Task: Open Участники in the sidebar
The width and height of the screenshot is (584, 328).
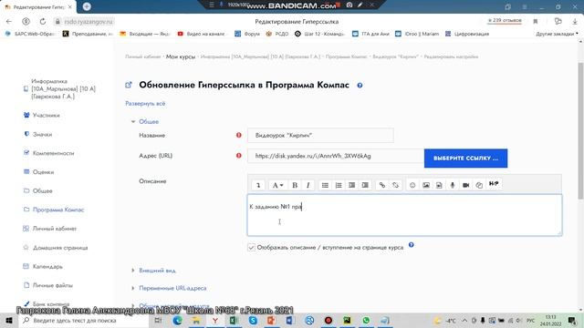Action: tap(47, 116)
